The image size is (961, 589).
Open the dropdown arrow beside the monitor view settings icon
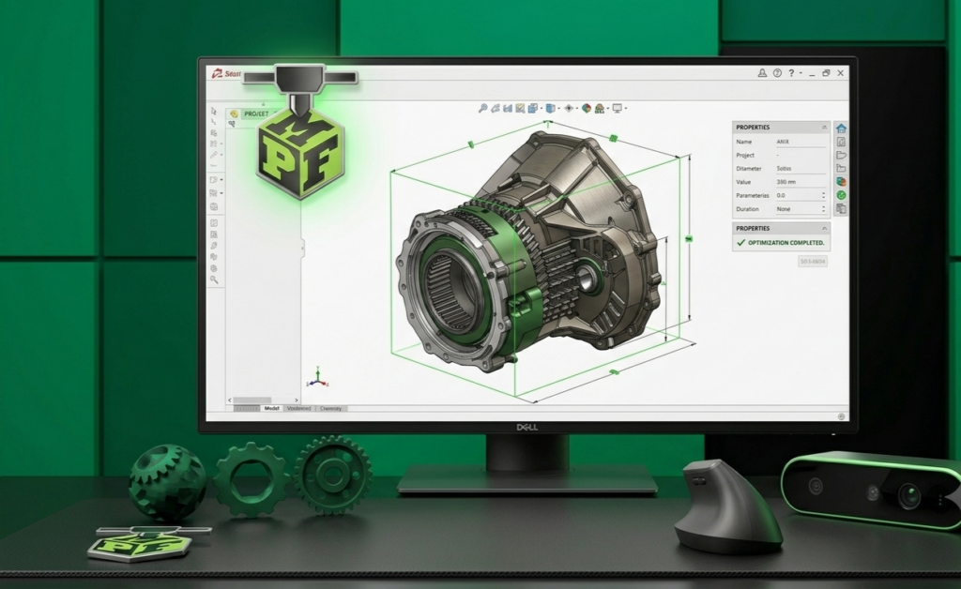626,109
